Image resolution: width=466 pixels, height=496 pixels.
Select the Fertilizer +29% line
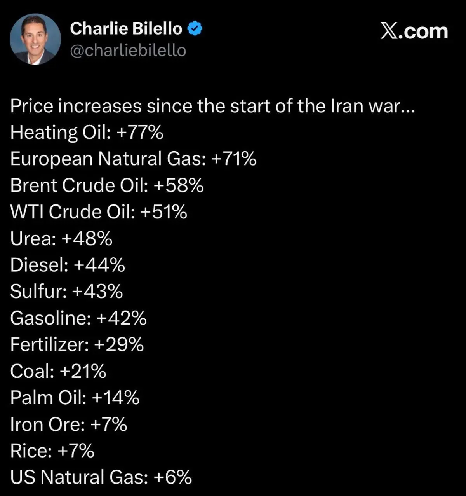click(77, 344)
